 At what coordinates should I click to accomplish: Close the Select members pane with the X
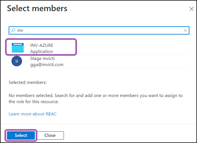(191, 9)
